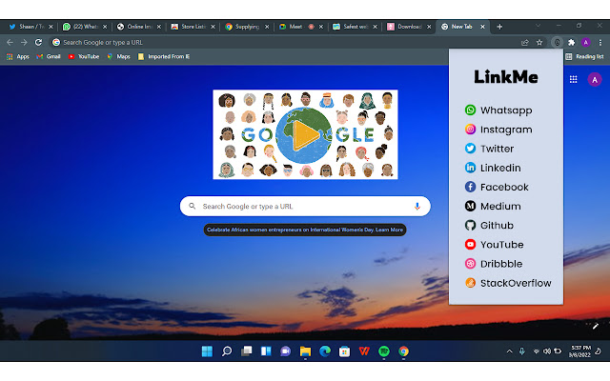Open Windows taskbar search
Viewport: 610px width, 381px height.
227,351
